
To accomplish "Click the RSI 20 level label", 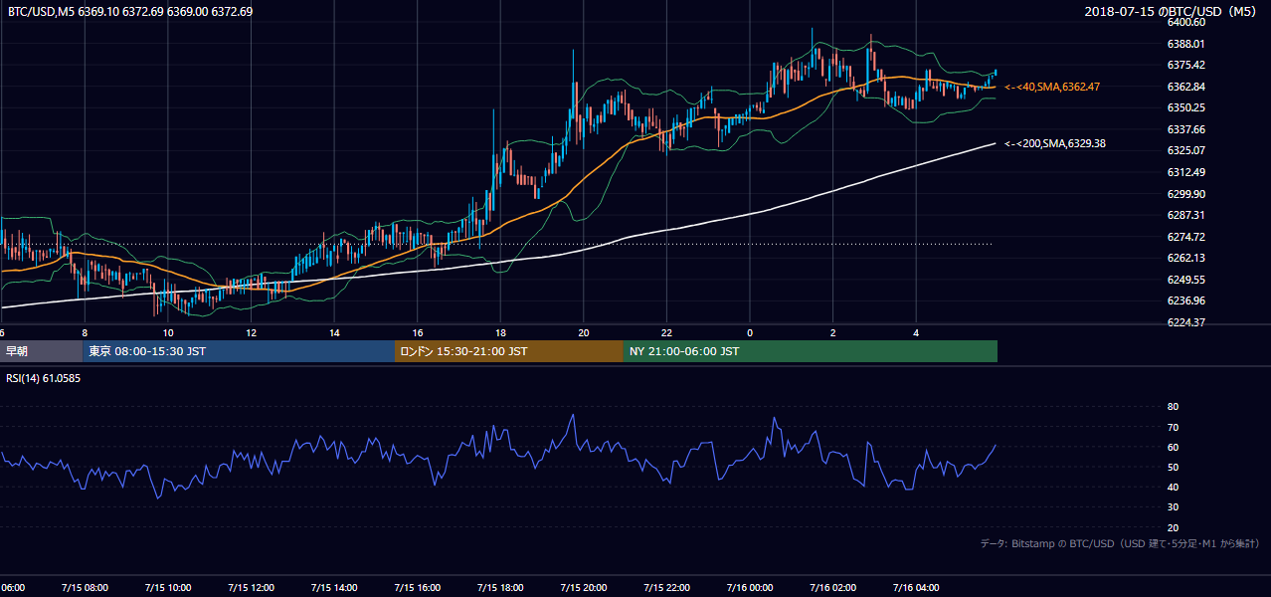I will point(1173,527).
